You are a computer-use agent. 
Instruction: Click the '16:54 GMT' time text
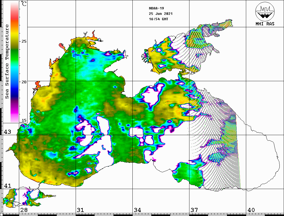point(158,19)
